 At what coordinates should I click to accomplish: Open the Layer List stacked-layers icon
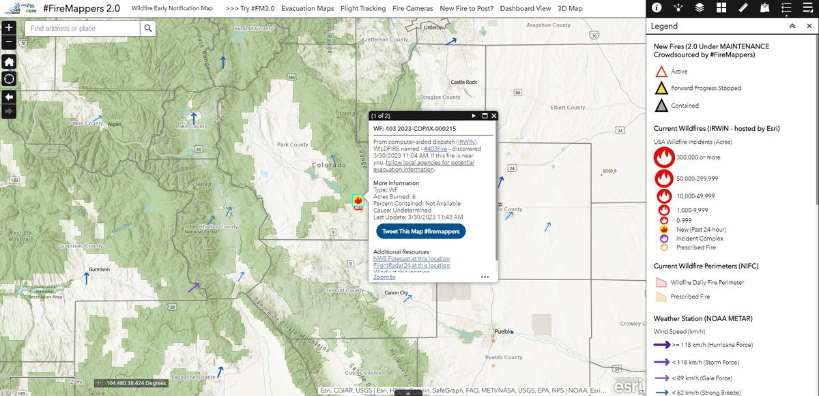pos(700,8)
